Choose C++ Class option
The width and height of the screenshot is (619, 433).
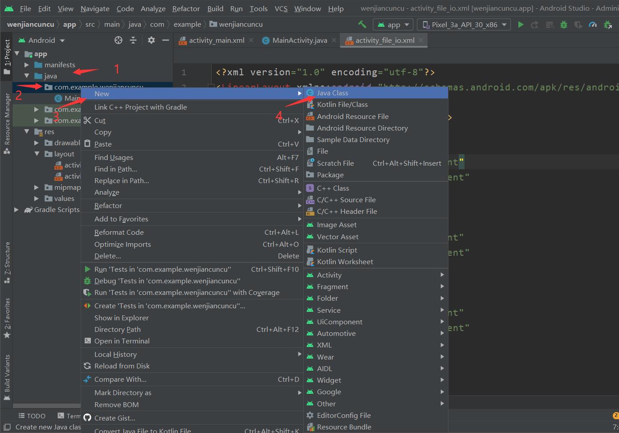tap(376, 188)
